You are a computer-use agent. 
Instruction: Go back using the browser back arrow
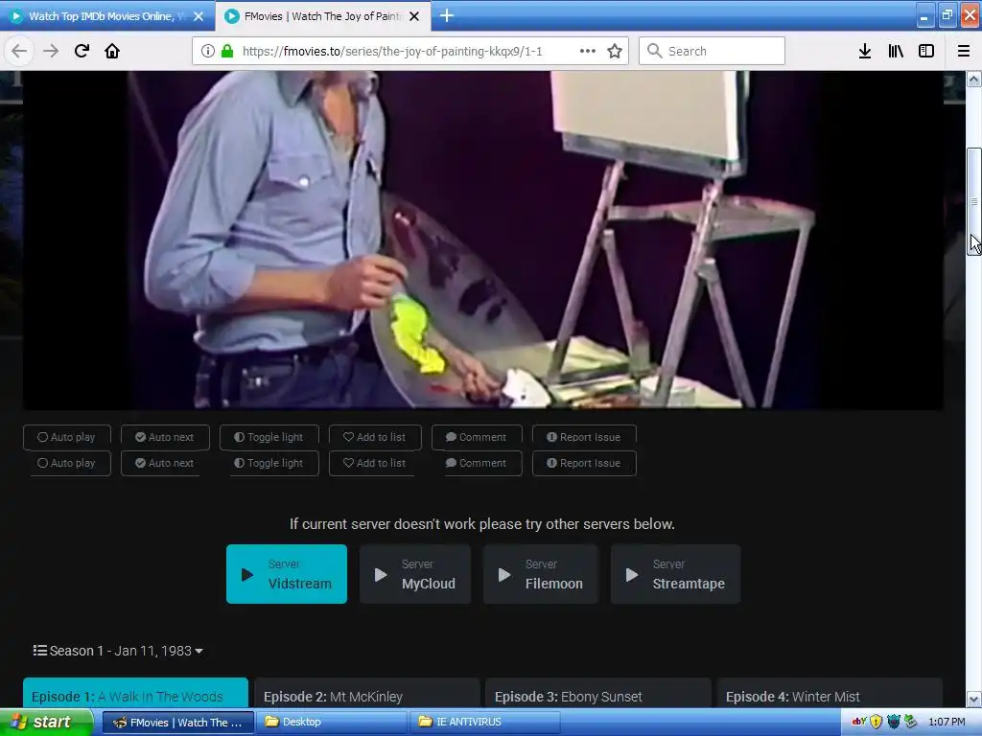pos(19,52)
